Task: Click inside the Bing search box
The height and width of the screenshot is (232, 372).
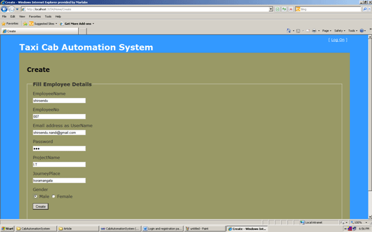Action: click(x=330, y=9)
